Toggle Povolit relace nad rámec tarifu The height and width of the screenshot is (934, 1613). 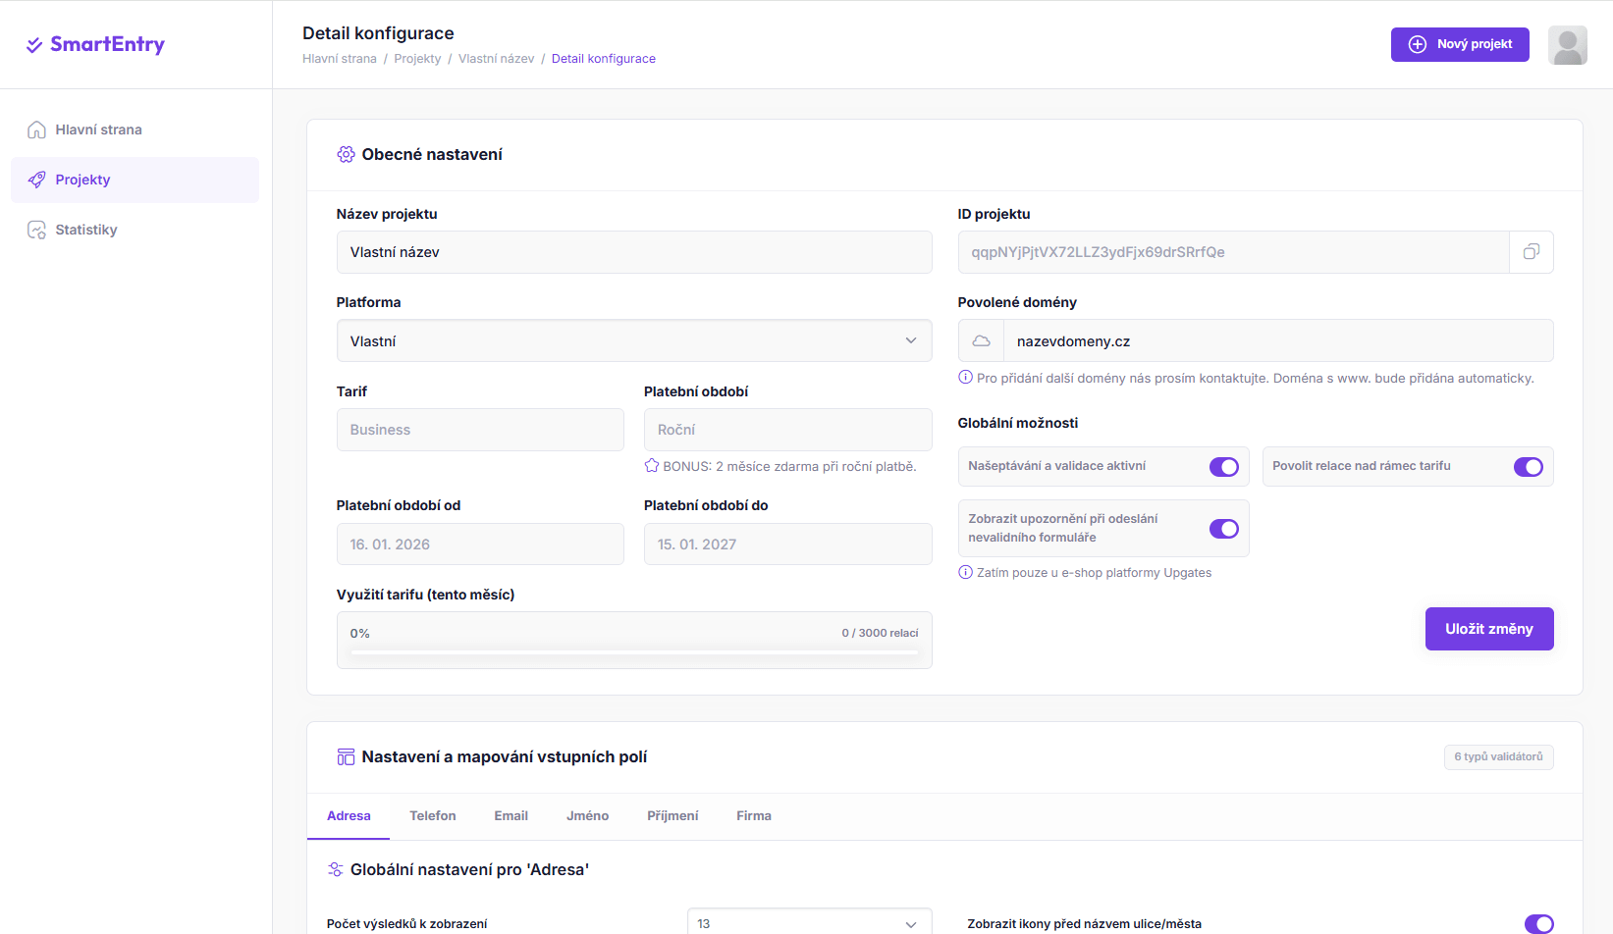pos(1528,467)
